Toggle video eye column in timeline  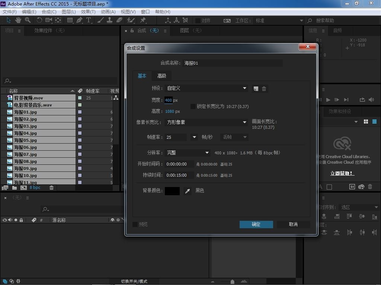coord(4,220)
